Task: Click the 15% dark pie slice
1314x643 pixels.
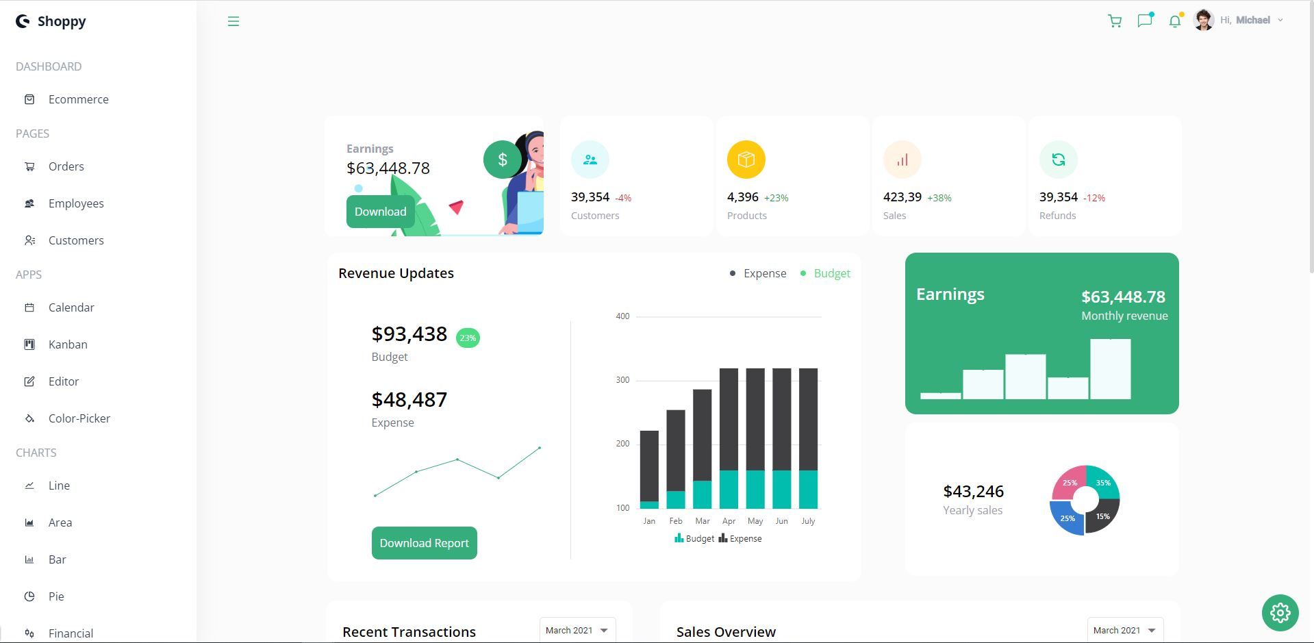Action: click(1103, 516)
